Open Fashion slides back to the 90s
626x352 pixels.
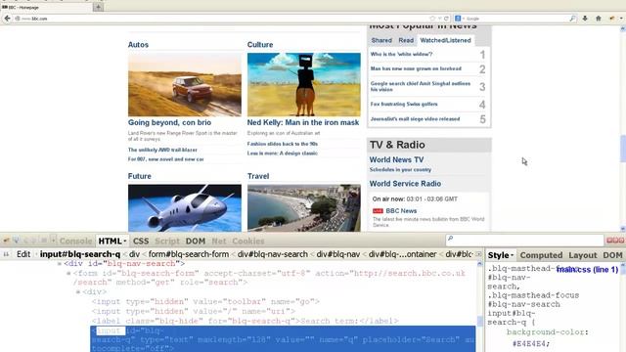pyautogui.click(x=283, y=144)
